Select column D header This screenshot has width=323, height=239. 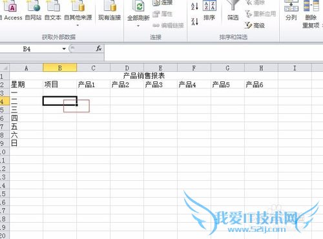tap(127, 68)
